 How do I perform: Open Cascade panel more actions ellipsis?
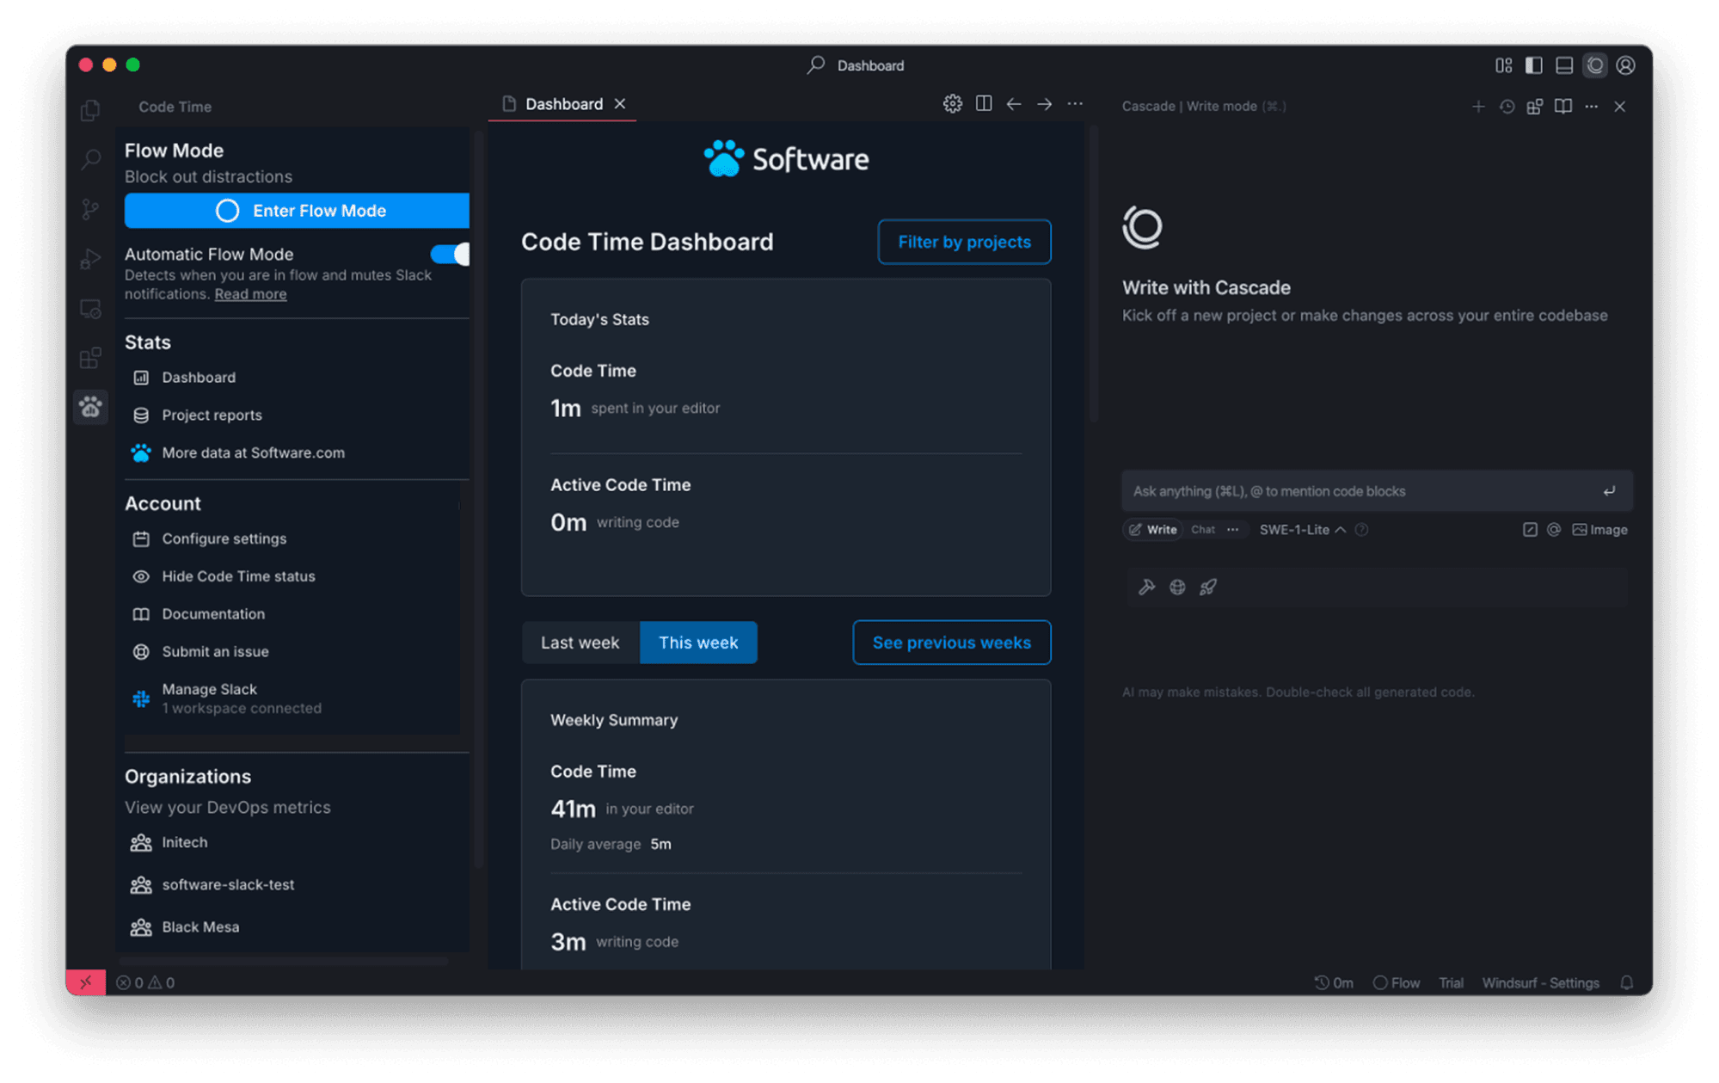click(x=1592, y=107)
